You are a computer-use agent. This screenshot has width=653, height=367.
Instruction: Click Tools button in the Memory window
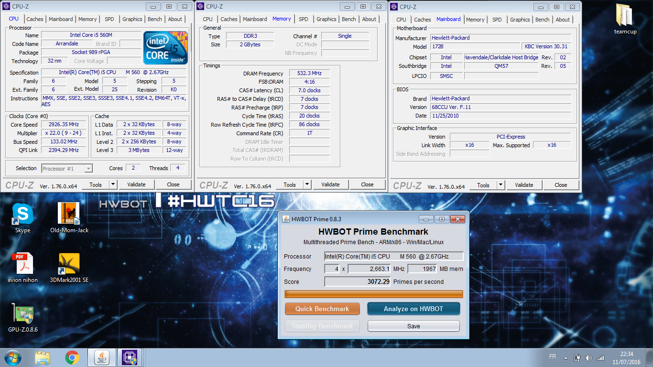click(x=290, y=184)
